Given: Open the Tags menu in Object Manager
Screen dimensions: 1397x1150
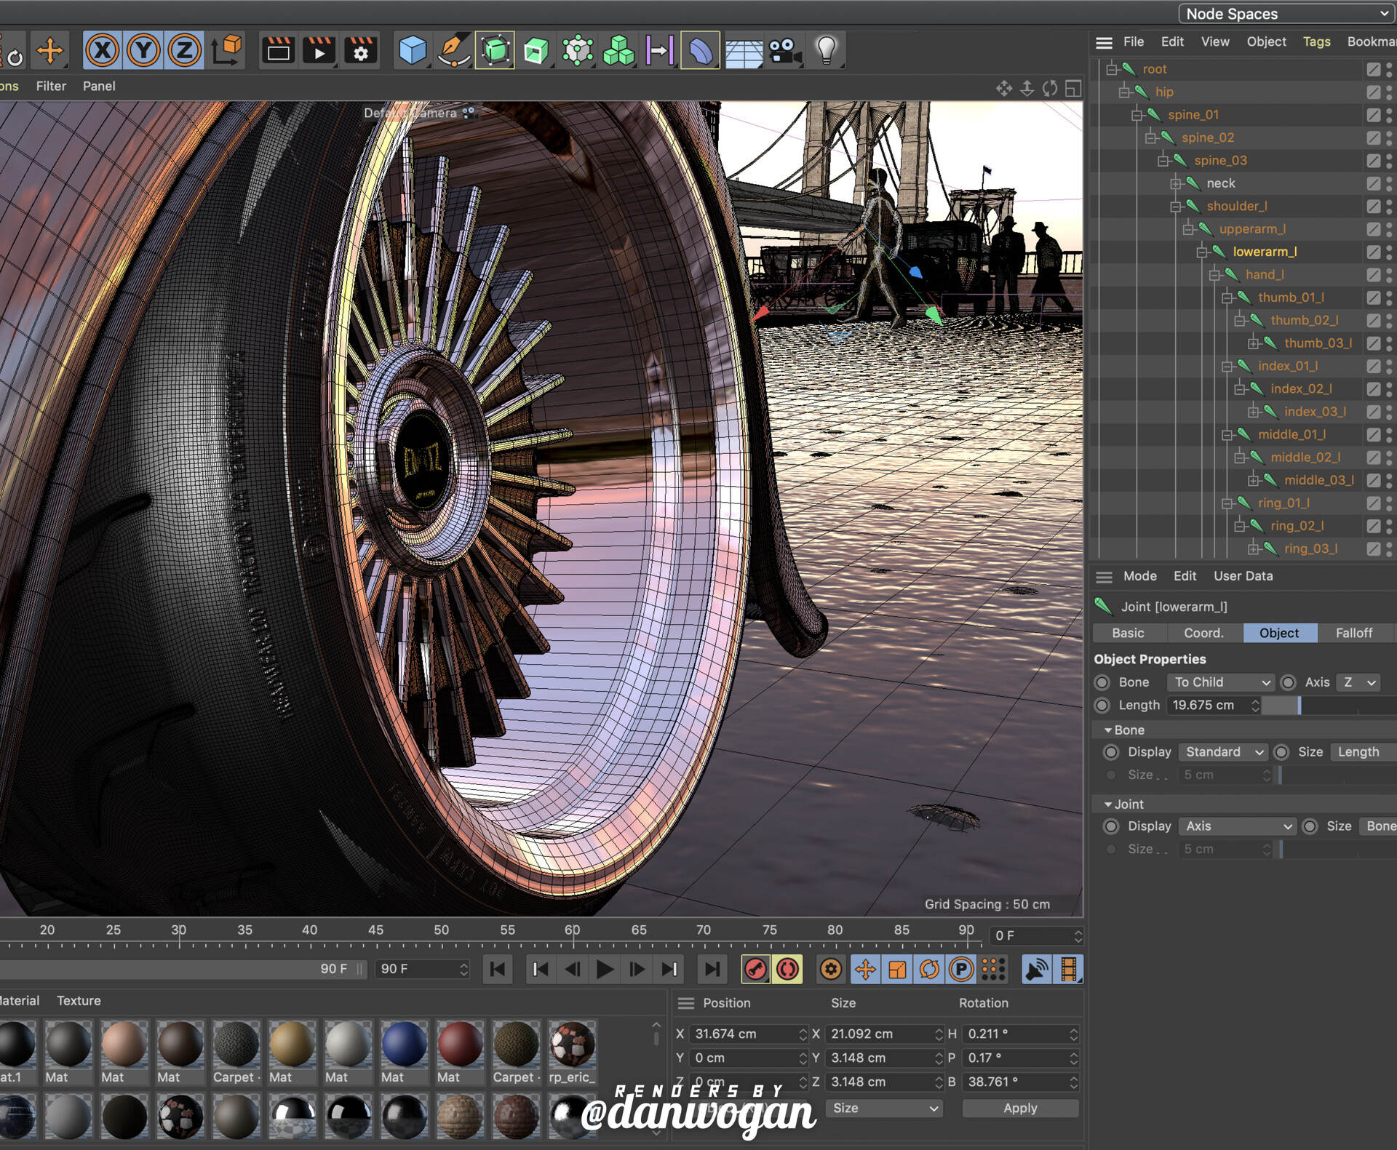Looking at the screenshot, I should [1316, 42].
